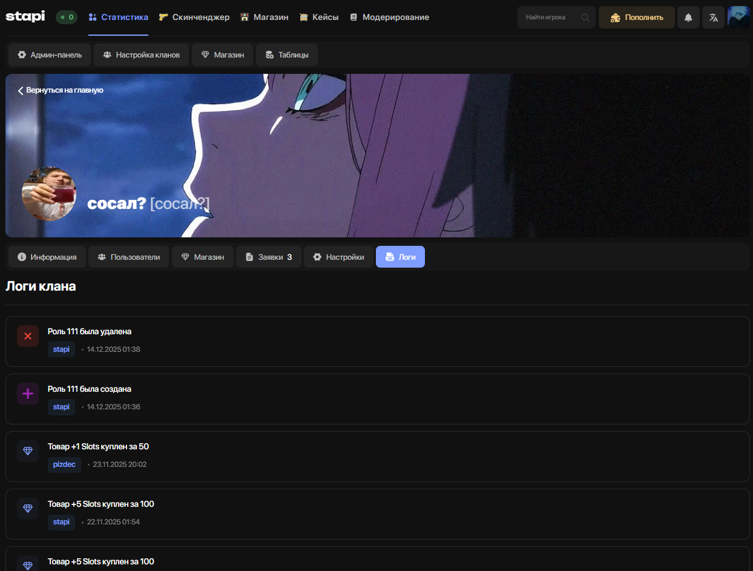Click the clan avatar picture
The height and width of the screenshot is (571, 753).
point(49,194)
